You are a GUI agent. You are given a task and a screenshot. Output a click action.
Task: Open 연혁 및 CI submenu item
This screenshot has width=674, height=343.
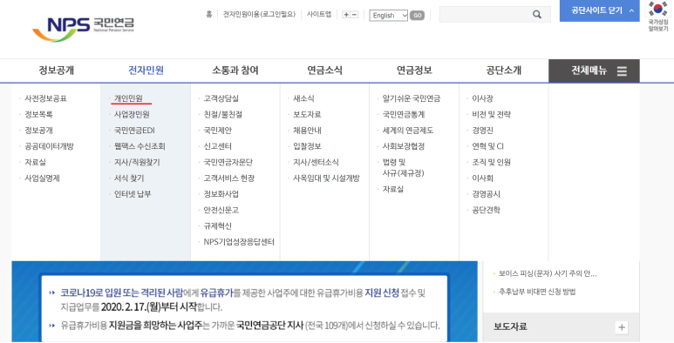pyautogui.click(x=487, y=146)
